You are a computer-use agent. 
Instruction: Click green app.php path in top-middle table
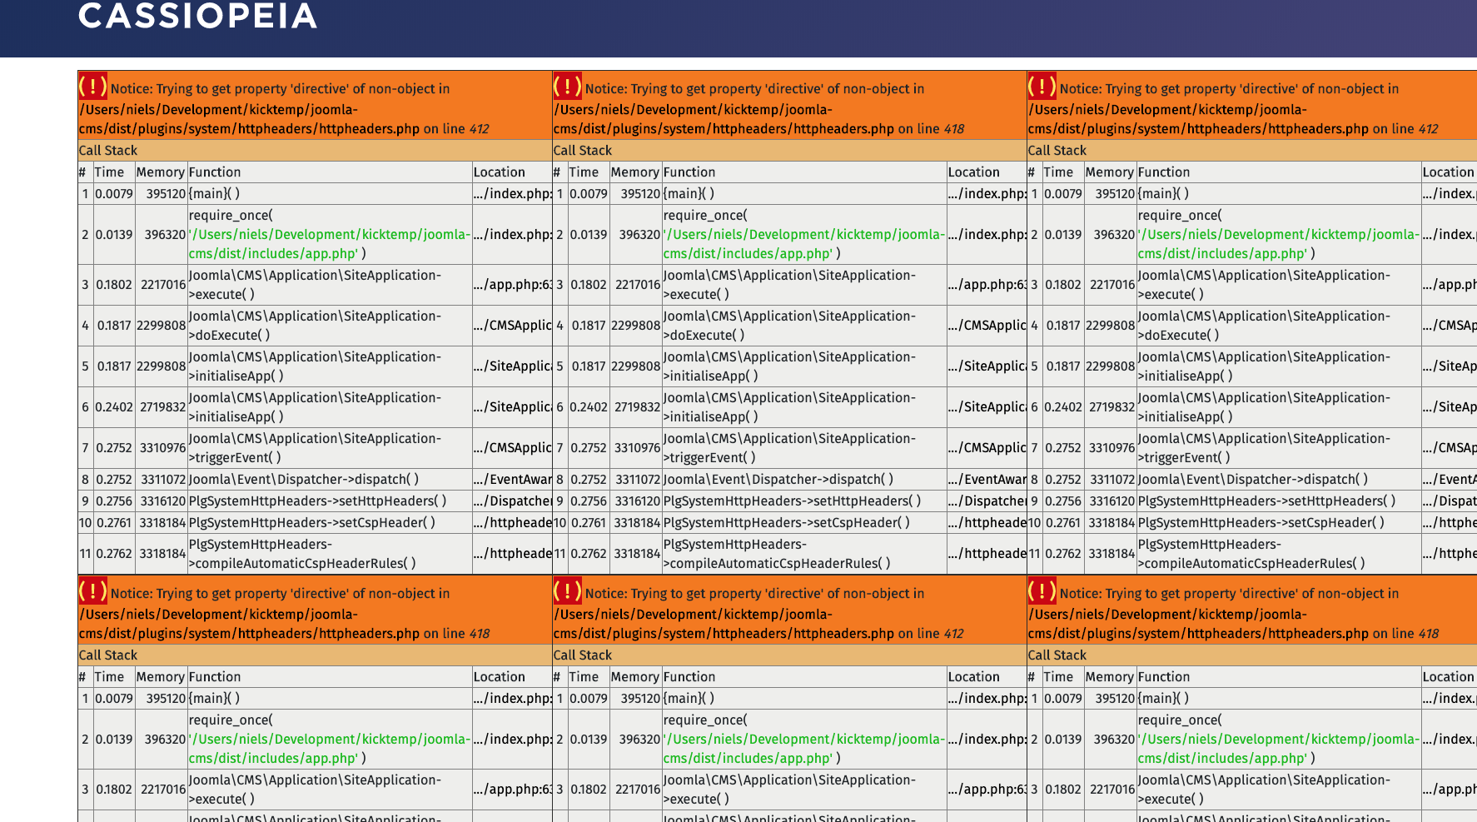(804, 244)
